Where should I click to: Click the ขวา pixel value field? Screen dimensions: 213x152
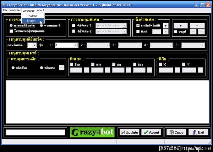(97, 70)
